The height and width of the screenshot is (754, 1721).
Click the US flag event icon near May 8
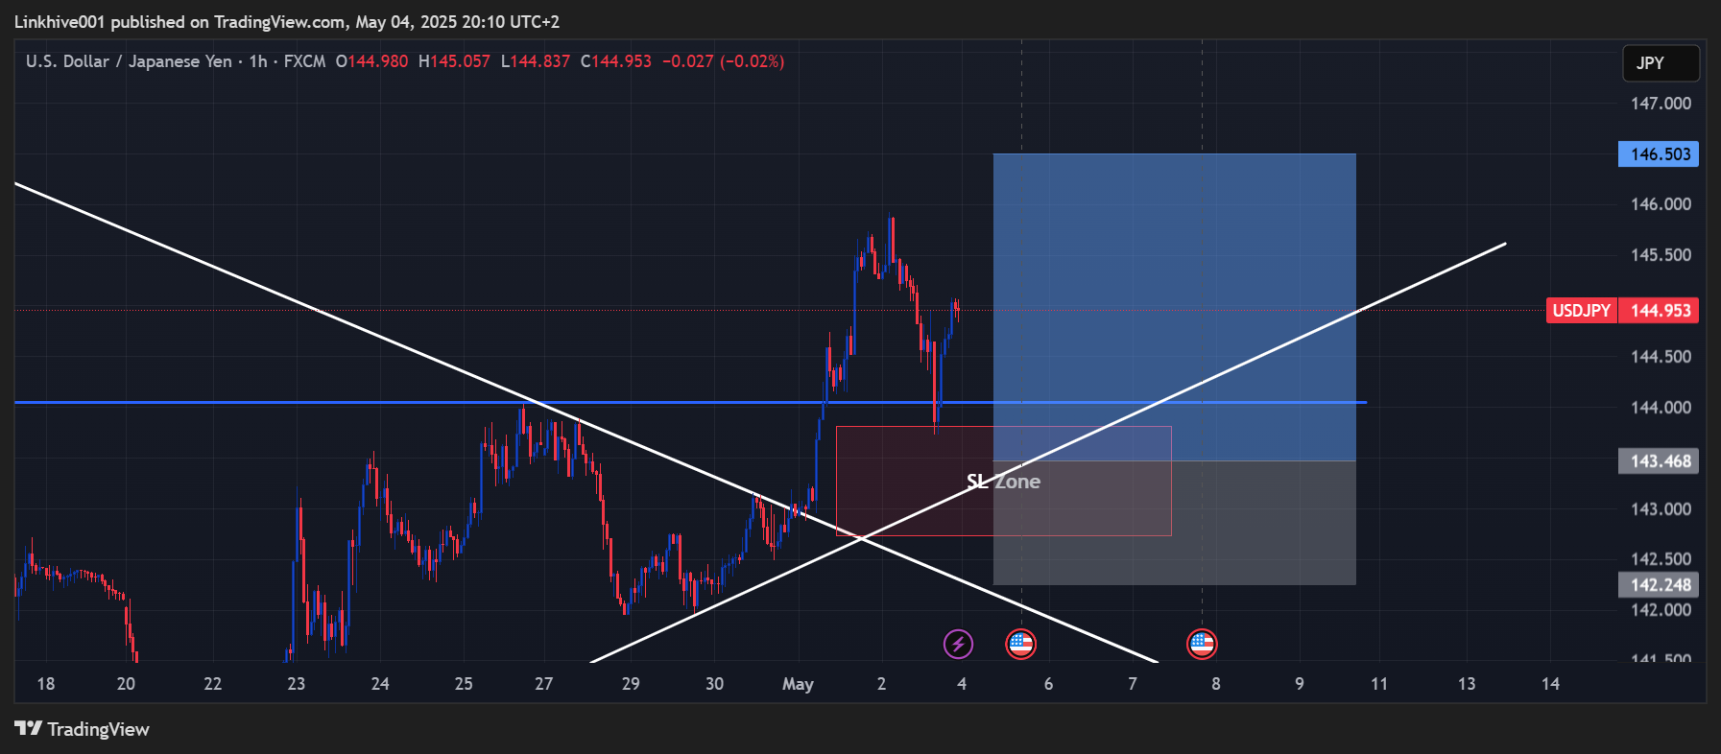click(x=1202, y=644)
